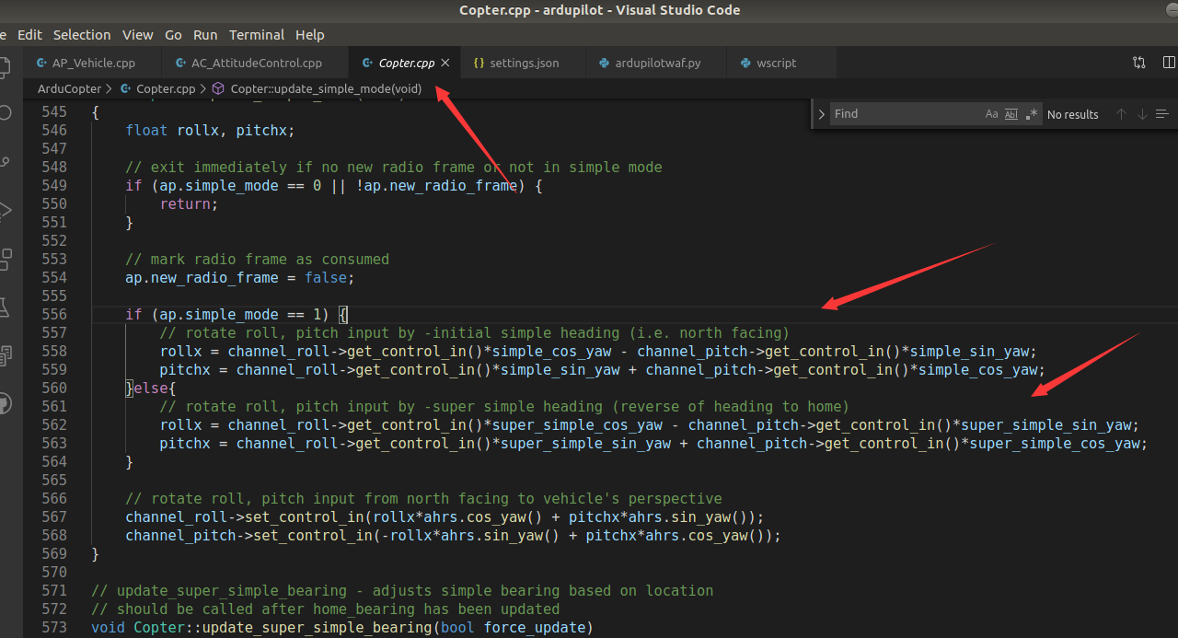Go to previous find match arrow
Screen dimensions: 1178x638
1121,114
